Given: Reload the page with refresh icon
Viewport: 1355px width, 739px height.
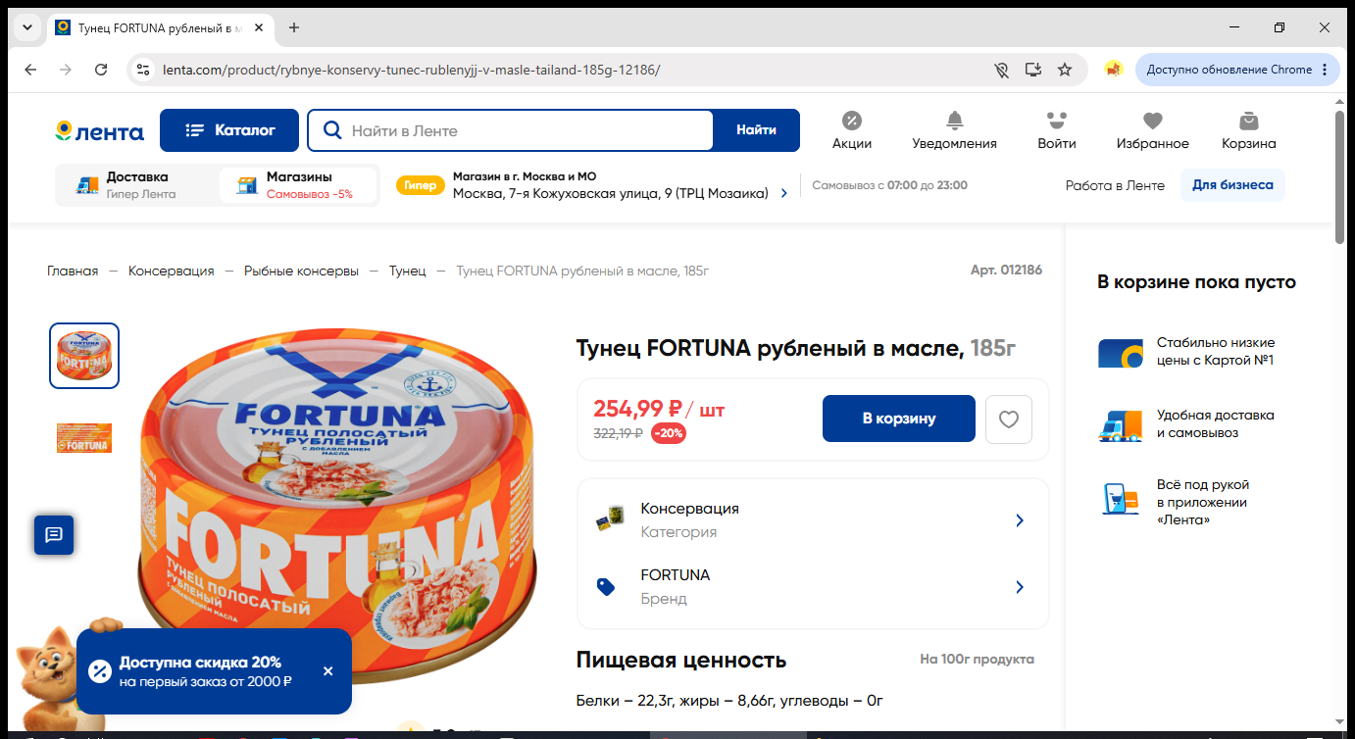Looking at the screenshot, I should [x=101, y=70].
